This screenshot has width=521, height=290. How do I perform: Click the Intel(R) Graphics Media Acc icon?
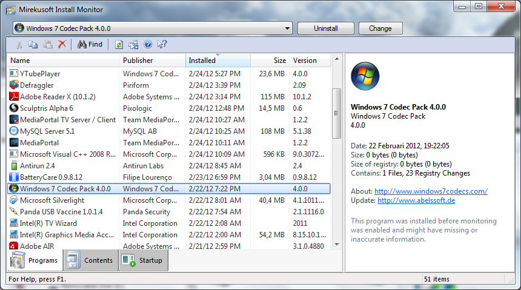click(x=13, y=234)
